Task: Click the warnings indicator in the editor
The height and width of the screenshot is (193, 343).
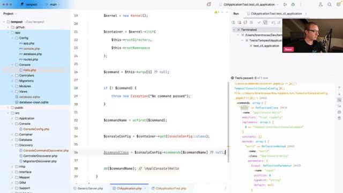Action: (217, 12)
